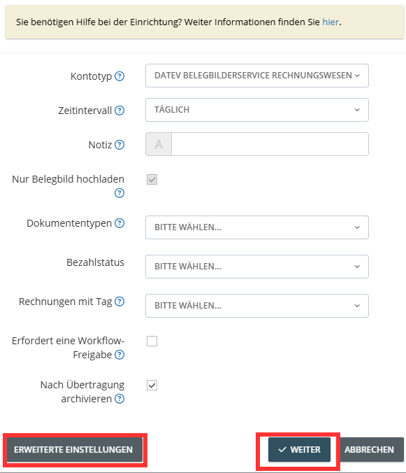Toggle Nur Belegbild hochladen checkbox
Image resolution: width=406 pixels, height=473 pixels.
coord(152,180)
